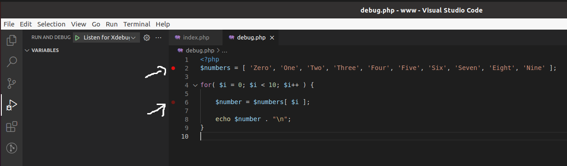Fold the for loop at line 4
Viewport: 567px width, 166px height.
(x=195, y=85)
